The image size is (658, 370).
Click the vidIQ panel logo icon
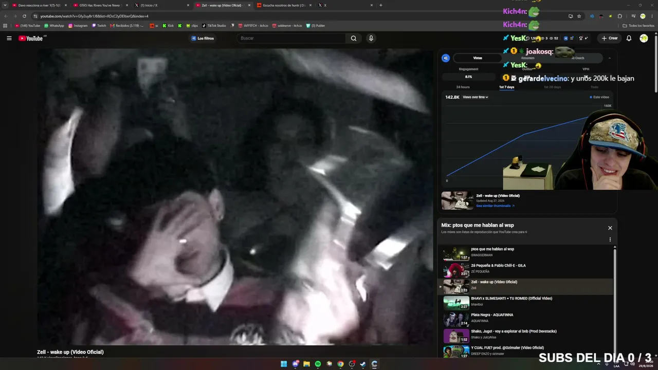click(446, 58)
